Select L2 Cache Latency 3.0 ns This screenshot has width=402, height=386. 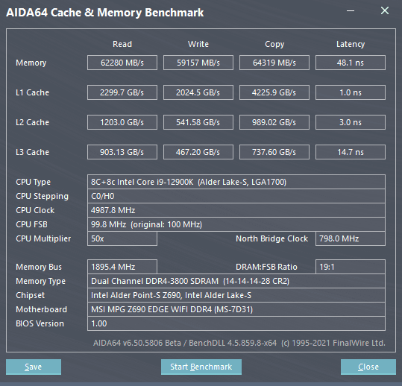coord(351,122)
